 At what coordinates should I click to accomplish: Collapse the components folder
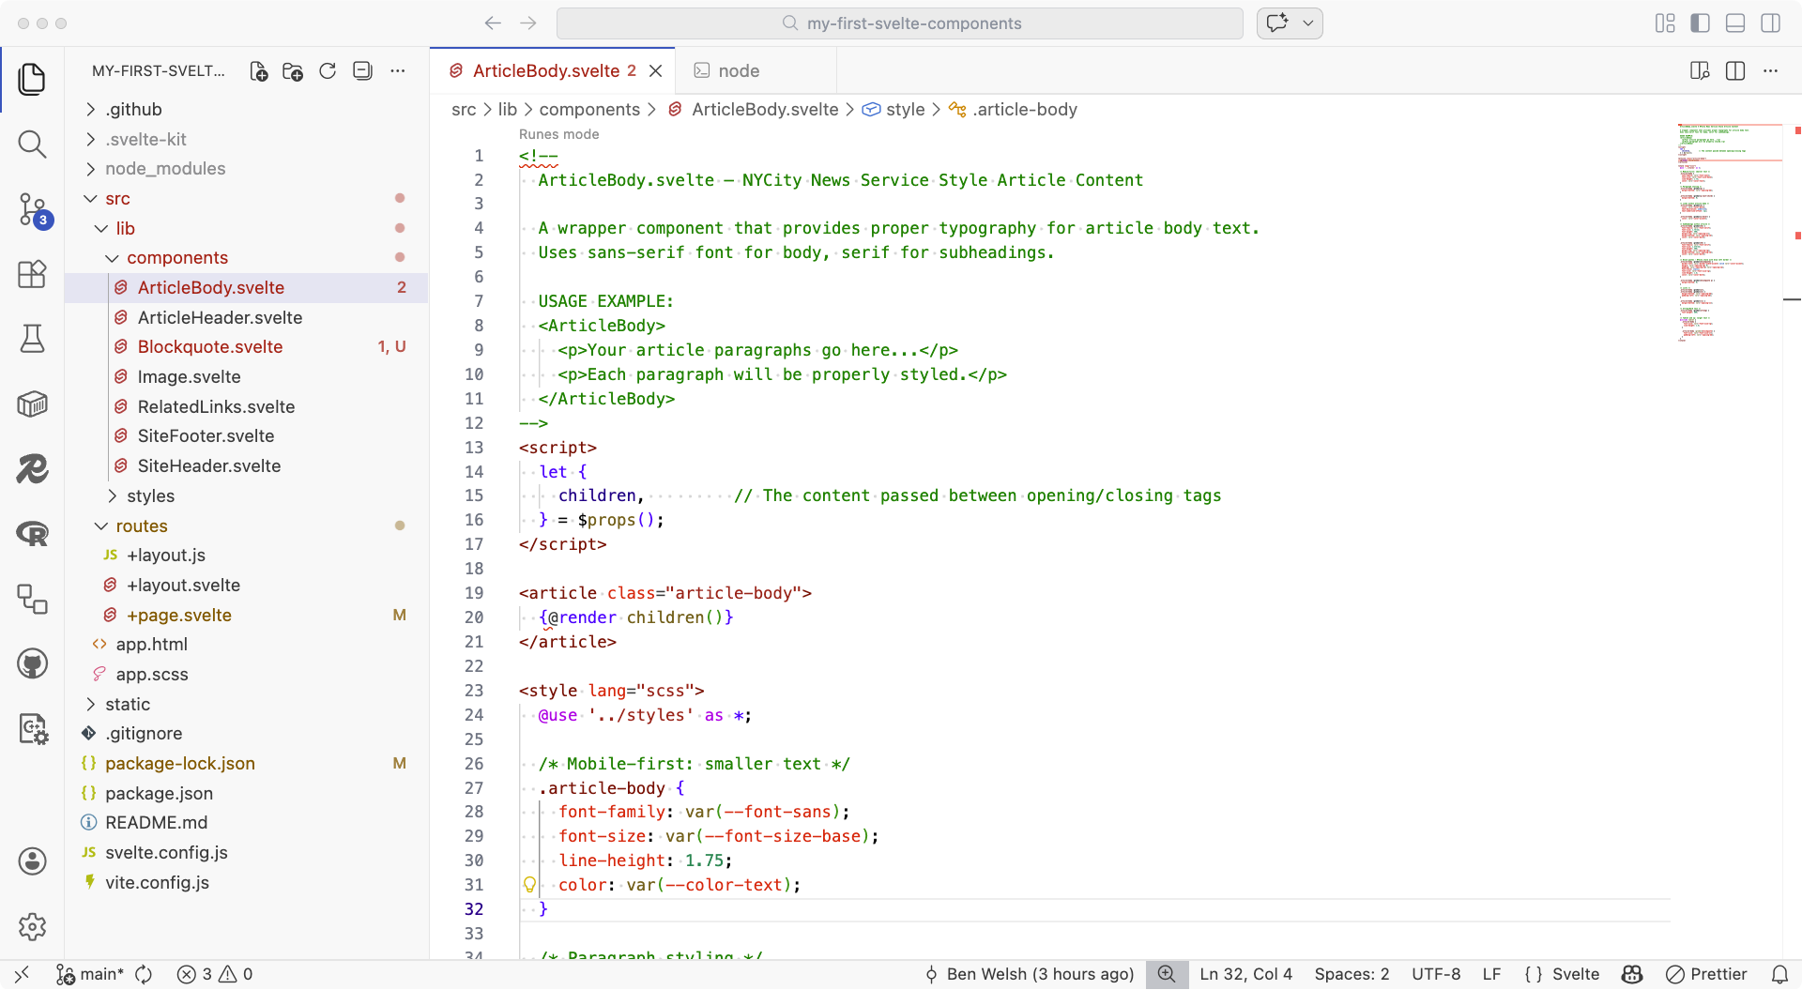coord(246,258)
